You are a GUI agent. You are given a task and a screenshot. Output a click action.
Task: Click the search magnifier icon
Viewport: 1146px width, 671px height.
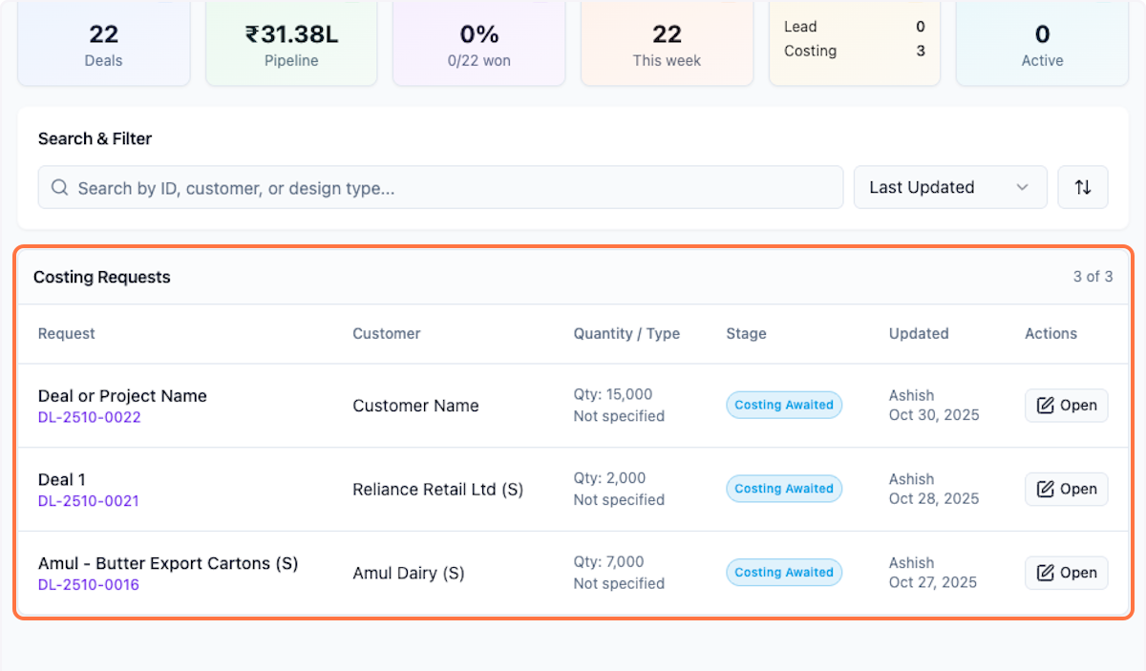point(59,188)
